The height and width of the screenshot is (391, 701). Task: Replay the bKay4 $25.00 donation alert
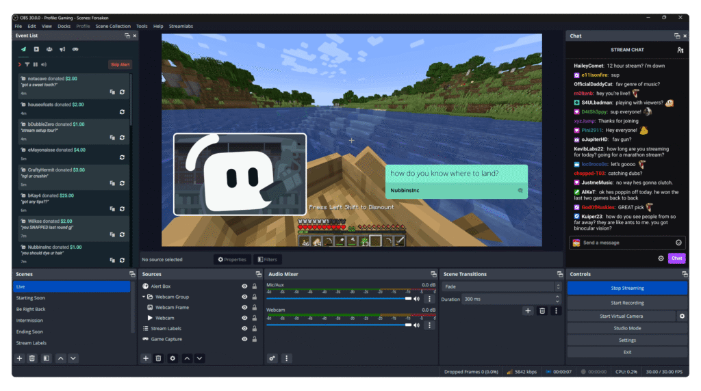tap(122, 209)
